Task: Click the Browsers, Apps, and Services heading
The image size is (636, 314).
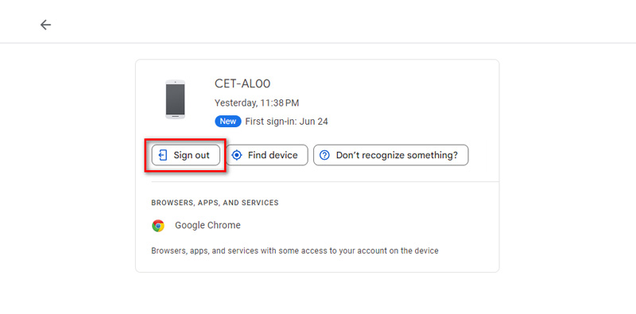Action: (215, 203)
